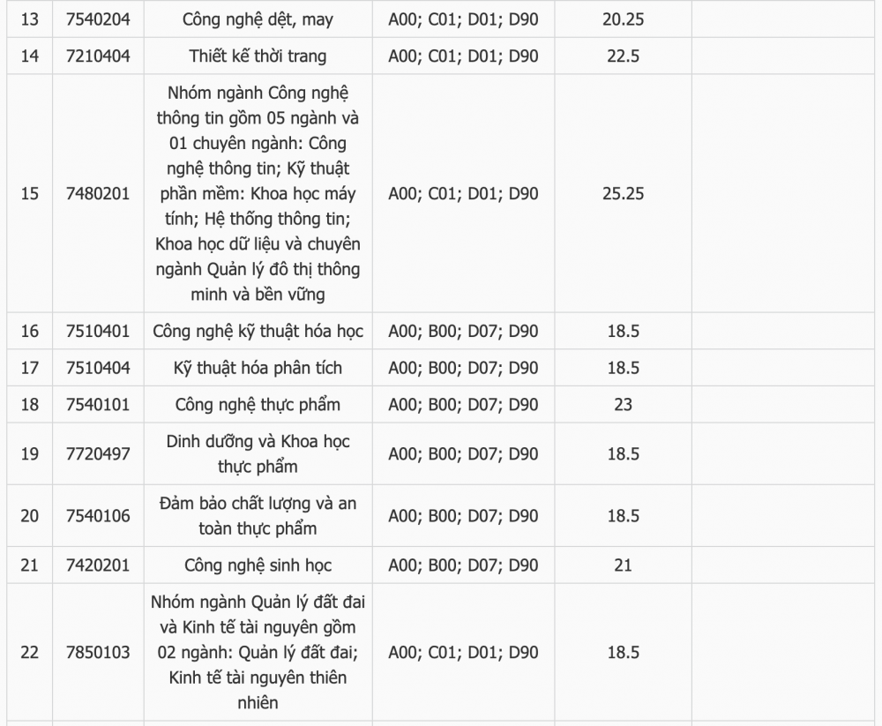This screenshot has width=882, height=726.
Task: Select 'Đảm bảo chất lượng và an toàn thực phẩm'
Action: (258, 516)
